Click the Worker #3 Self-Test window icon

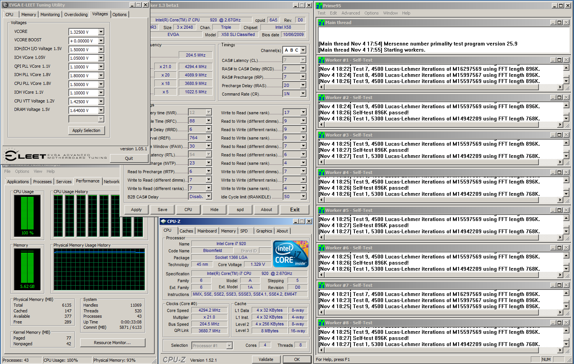tap(321, 135)
